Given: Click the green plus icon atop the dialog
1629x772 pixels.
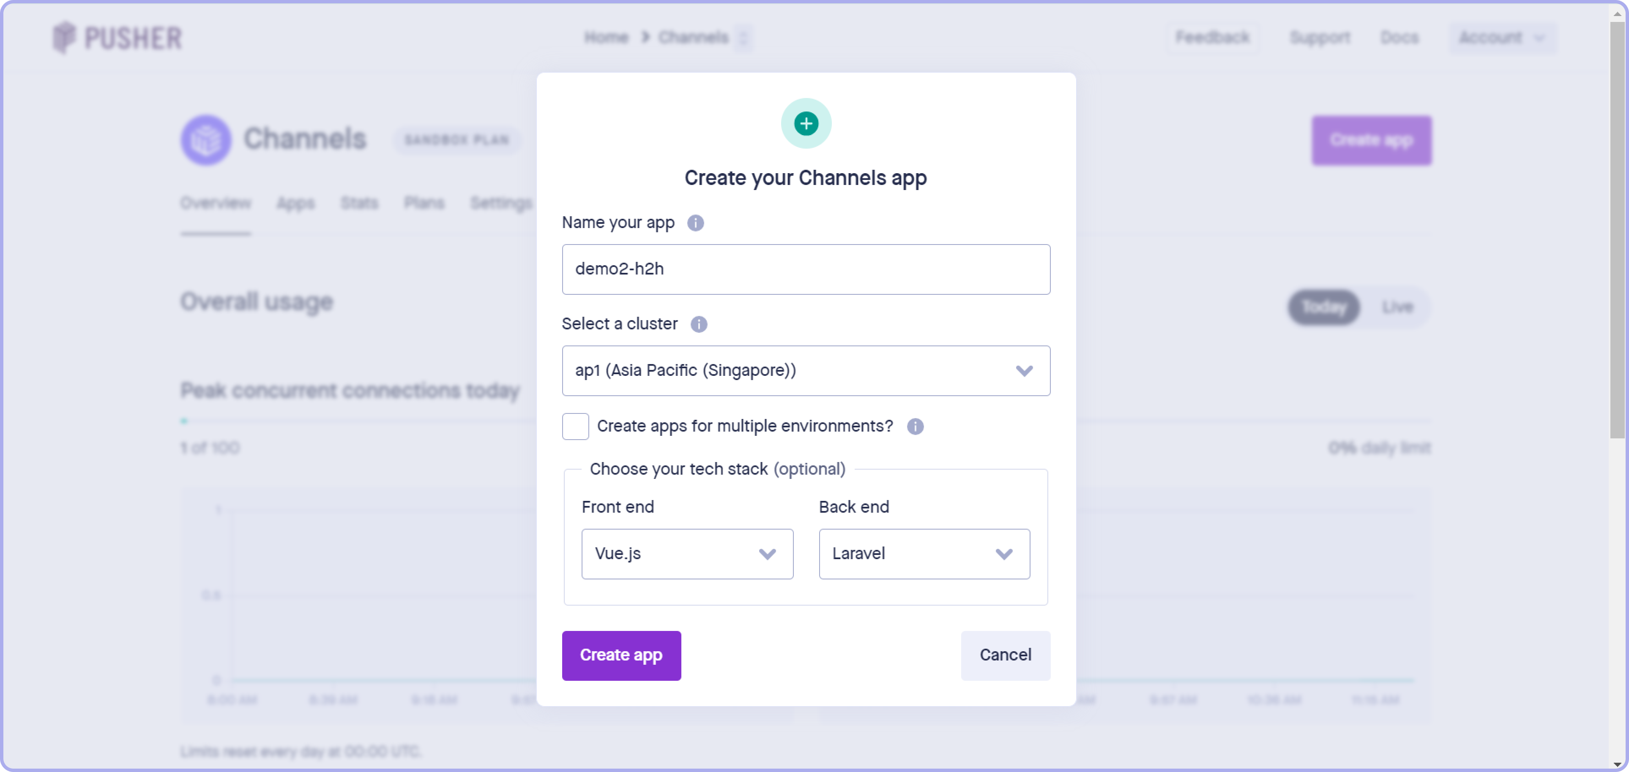Looking at the screenshot, I should click(x=806, y=124).
